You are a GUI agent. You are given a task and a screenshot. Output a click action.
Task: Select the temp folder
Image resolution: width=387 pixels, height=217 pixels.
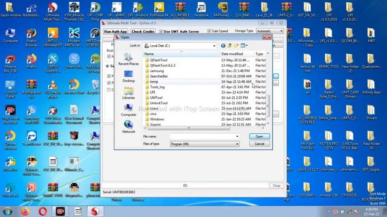click(x=154, y=82)
